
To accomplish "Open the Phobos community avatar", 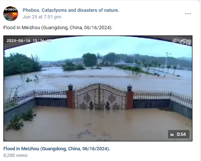I will (x=11, y=14).
